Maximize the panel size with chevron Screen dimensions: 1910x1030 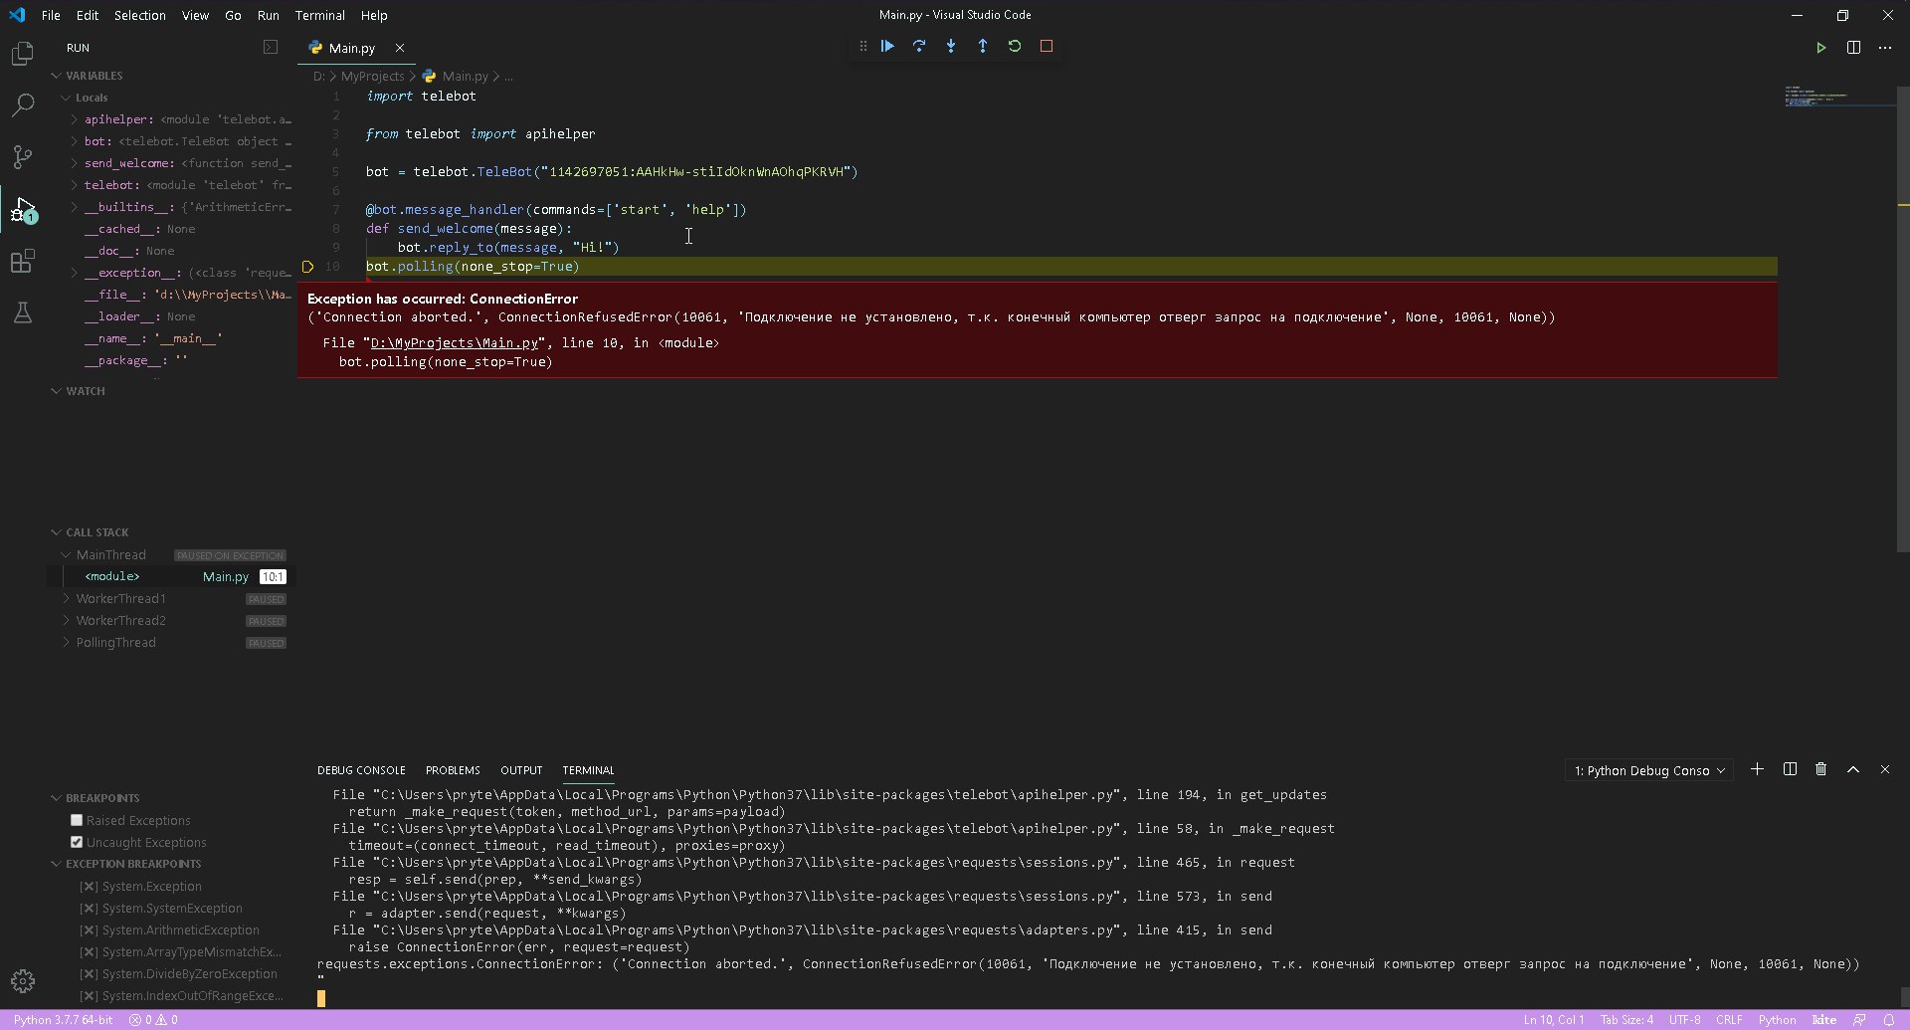[1853, 769]
